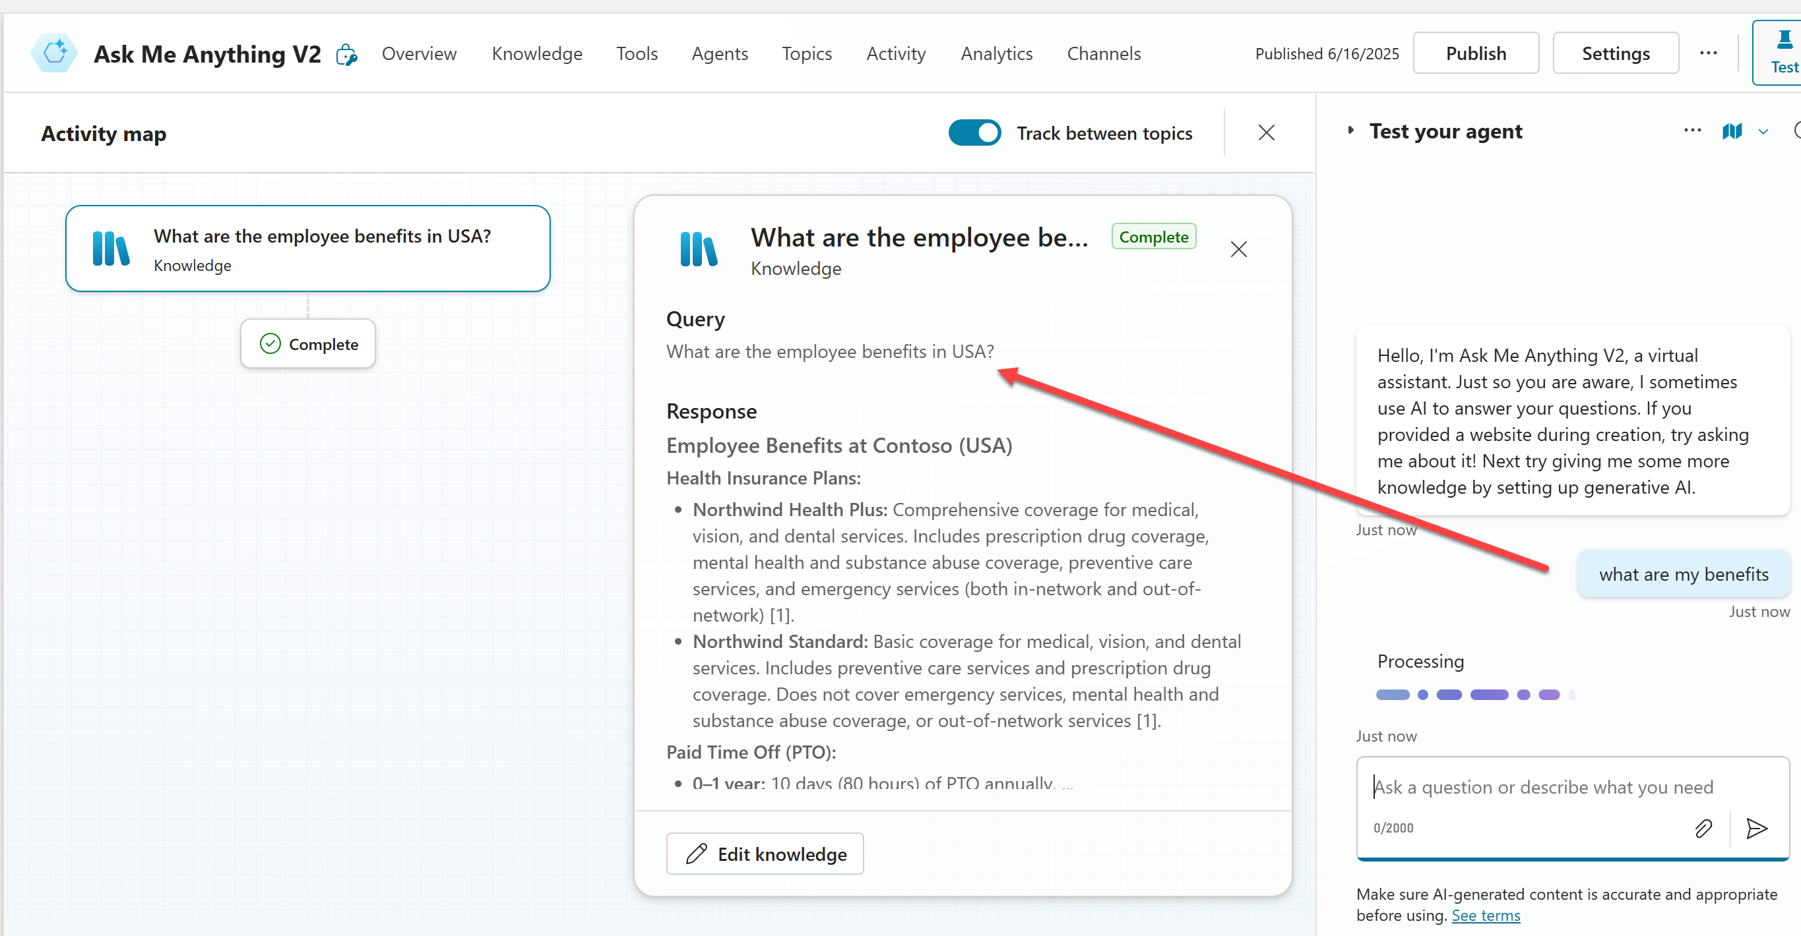
Task: Click the send message arrow icon
Action: [x=1756, y=829]
